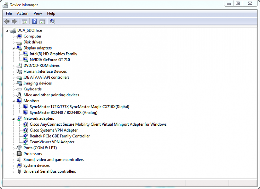Expand the Computer category arrow
The width and height of the screenshot is (260, 189).
tap(14, 37)
